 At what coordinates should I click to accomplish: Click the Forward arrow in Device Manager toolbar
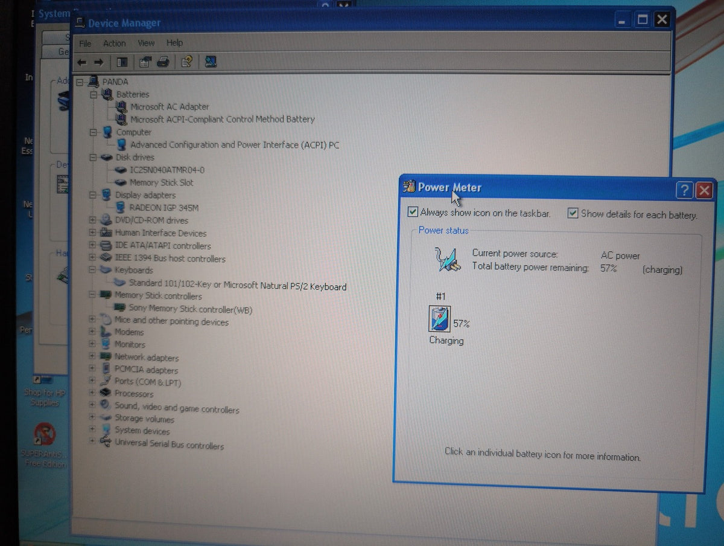pos(99,62)
